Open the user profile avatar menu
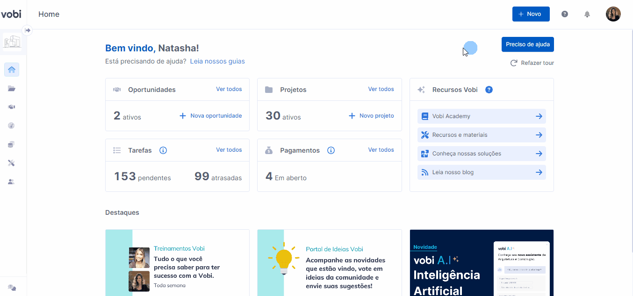Screen dimensions: 633x296 coord(613,14)
